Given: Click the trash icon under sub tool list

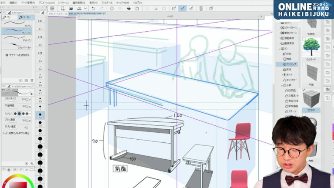Looking at the screenshot, I should [x=32, y=81].
